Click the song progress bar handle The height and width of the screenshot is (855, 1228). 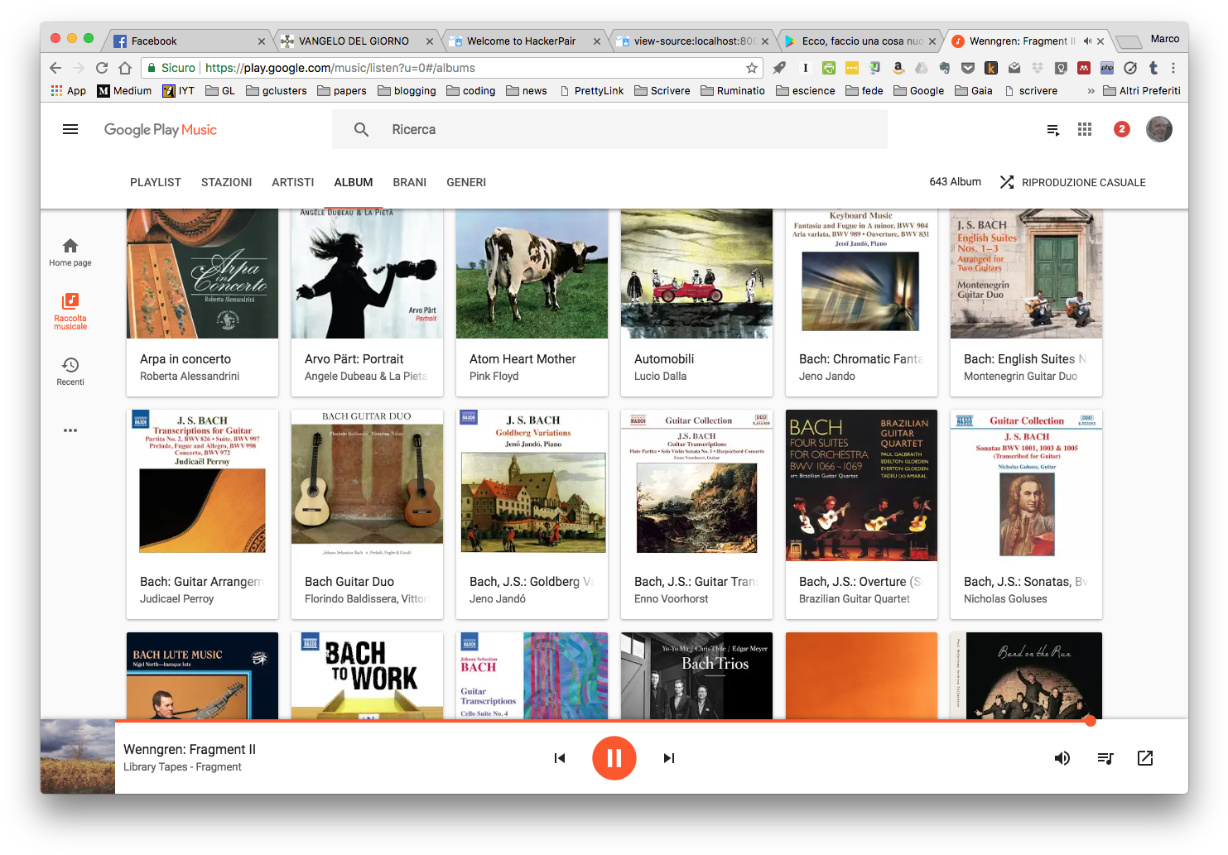click(x=1091, y=721)
